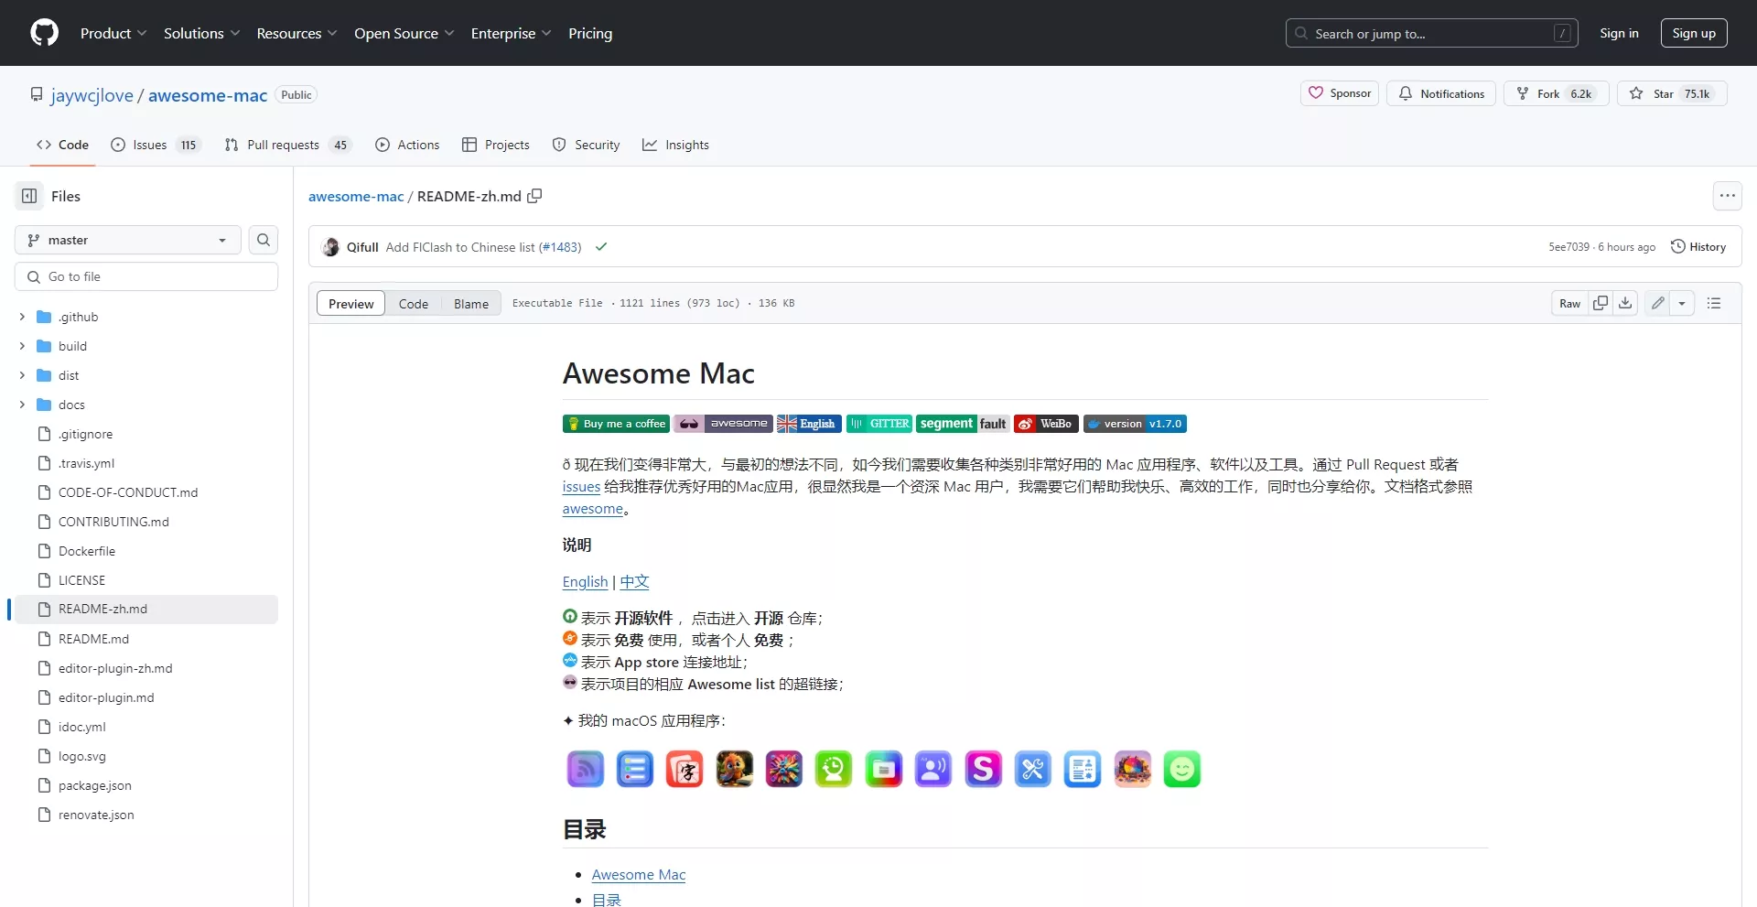Collapse the Files side panel

[x=29, y=196]
